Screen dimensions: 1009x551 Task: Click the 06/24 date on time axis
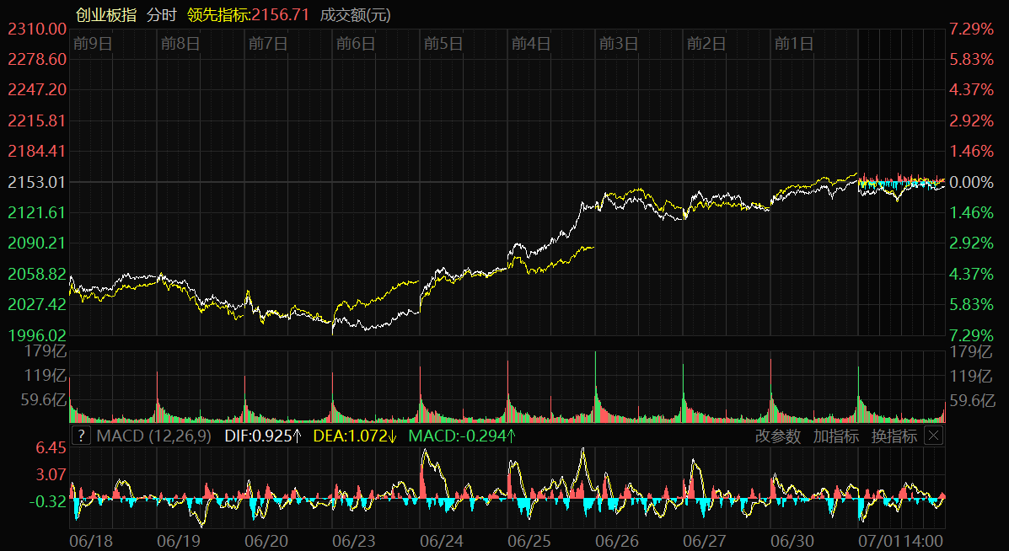pyautogui.click(x=442, y=538)
